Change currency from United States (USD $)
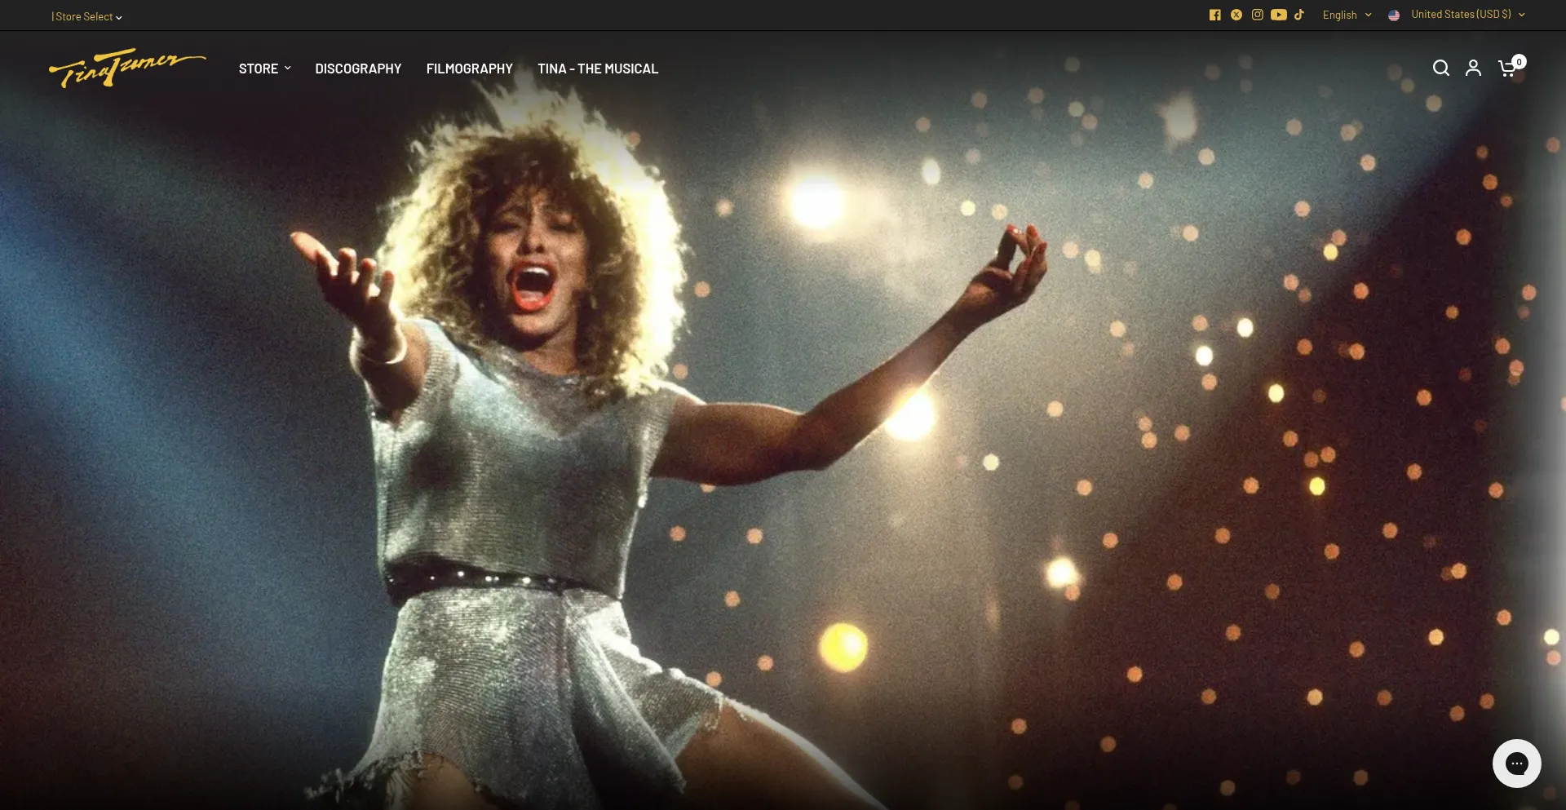 tap(1467, 15)
